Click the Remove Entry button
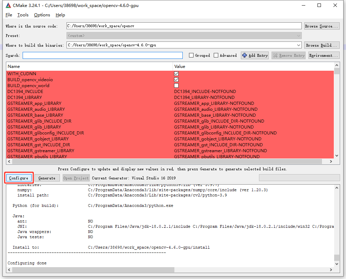 (289, 55)
